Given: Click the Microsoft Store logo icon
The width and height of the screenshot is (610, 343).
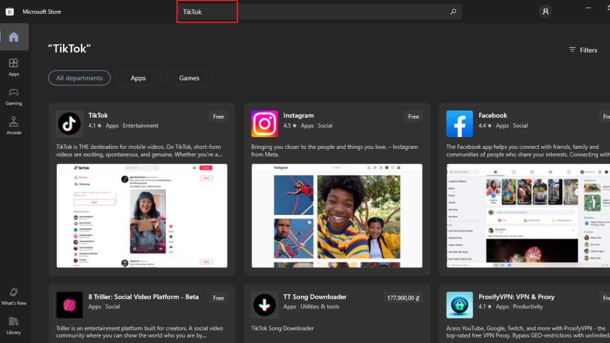Looking at the screenshot, I should [10, 12].
